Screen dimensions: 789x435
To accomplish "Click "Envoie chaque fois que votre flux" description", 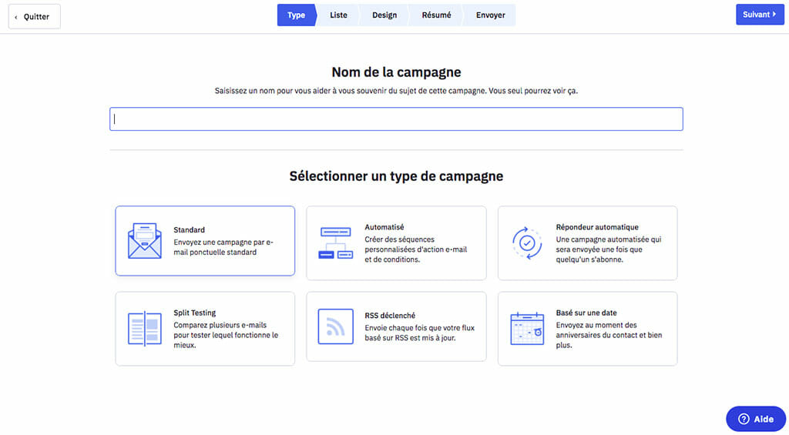I will (420, 333).
